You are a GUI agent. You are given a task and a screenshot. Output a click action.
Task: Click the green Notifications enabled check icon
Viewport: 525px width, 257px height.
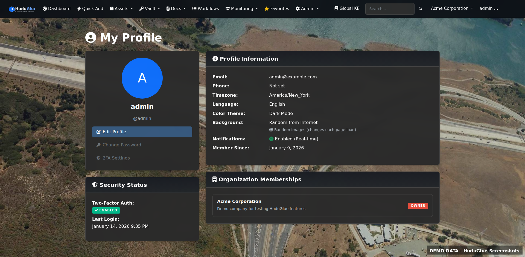click(x=271, y=139)
